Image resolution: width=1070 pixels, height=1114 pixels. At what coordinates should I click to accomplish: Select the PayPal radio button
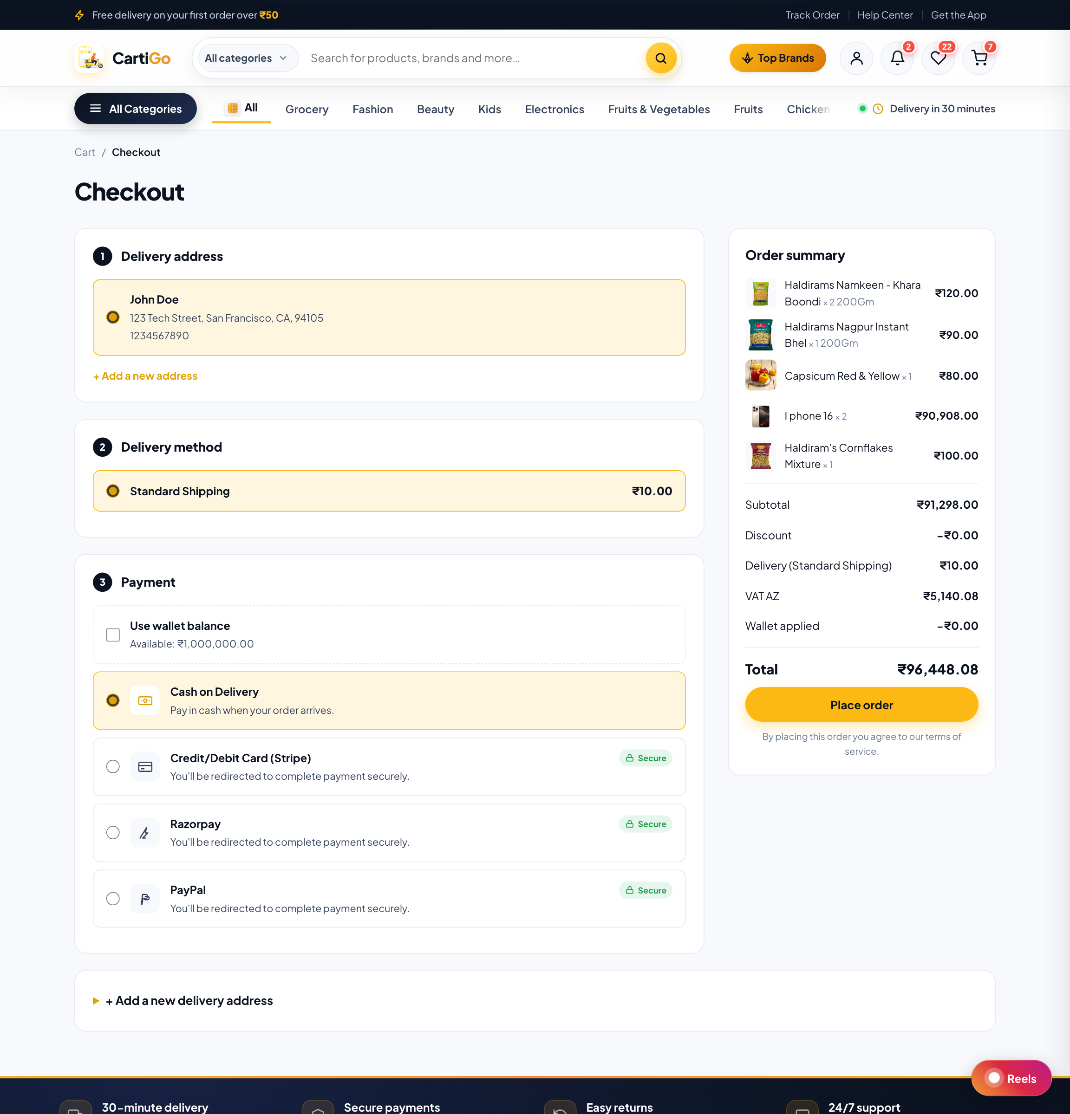pos(113,899)
